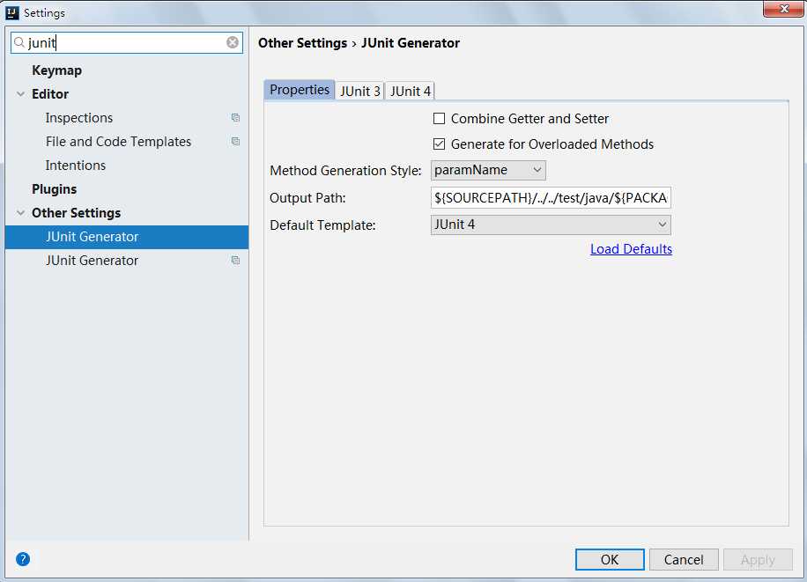Click the Apply button

[x=758, y=559]
